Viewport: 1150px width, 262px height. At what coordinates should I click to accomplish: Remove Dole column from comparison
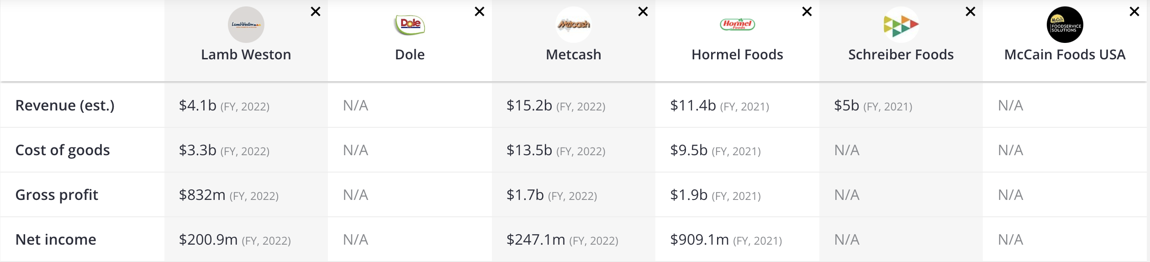point(480,12)
